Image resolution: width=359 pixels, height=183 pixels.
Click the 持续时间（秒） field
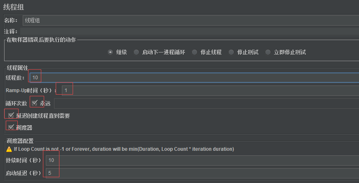click(x=202, y=160)
